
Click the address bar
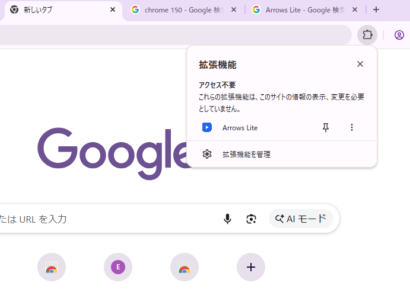(x=175, y=35)
